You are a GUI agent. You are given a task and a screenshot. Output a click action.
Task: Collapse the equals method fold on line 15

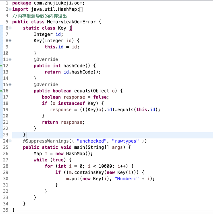[10, 85]
